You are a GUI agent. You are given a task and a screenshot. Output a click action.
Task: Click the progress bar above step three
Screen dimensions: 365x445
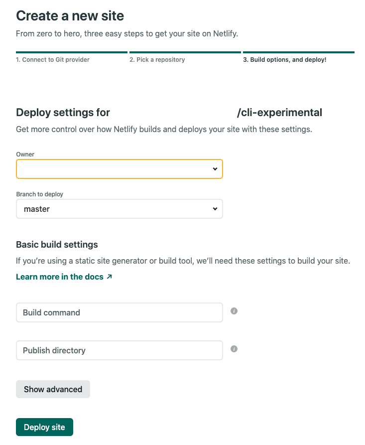(x=298, y=51)
